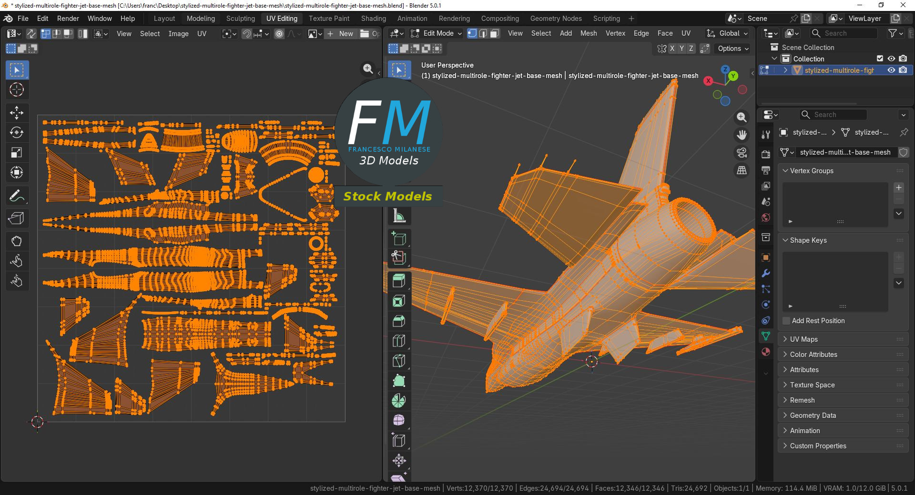Open the File menu
The image size is (915, 495).
coord(23,19)
